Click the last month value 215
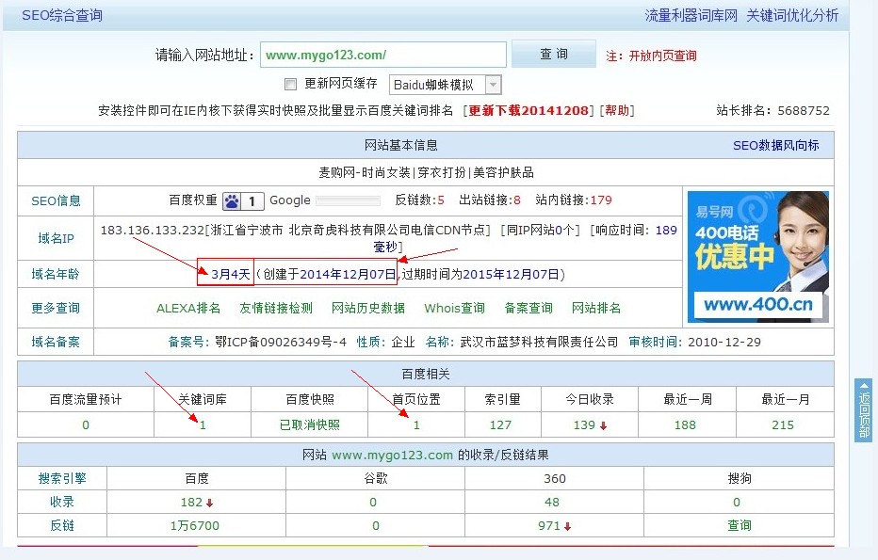This screenshot has height=560, width=878. click(x=783, y=425)
